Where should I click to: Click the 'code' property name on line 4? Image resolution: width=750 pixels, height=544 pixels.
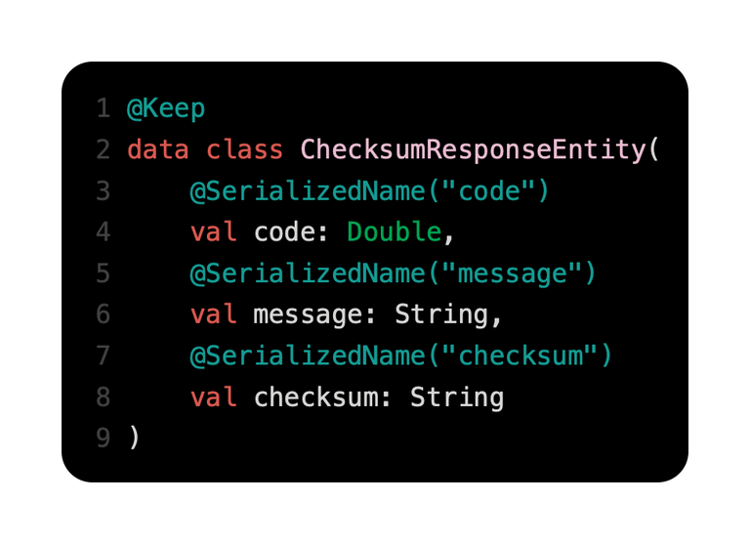pos(284,233)
